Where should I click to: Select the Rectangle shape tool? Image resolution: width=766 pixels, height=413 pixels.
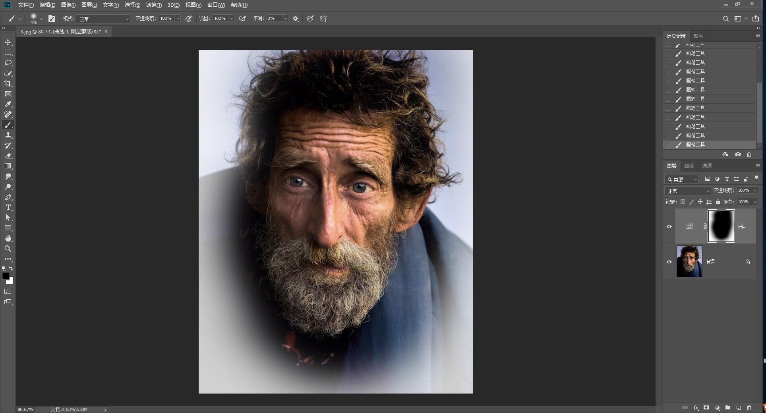[8, 228]
